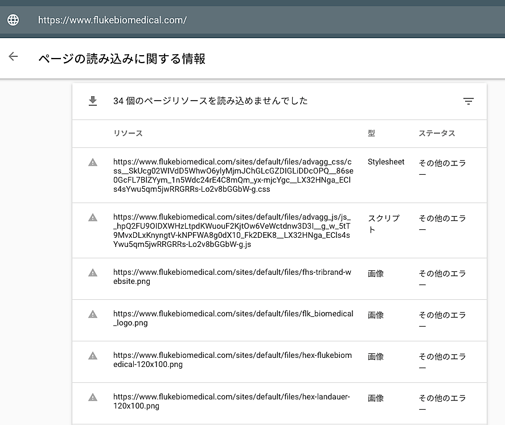Click warning icon beside hex-landauer-120x100.png

tap(93, 397)
